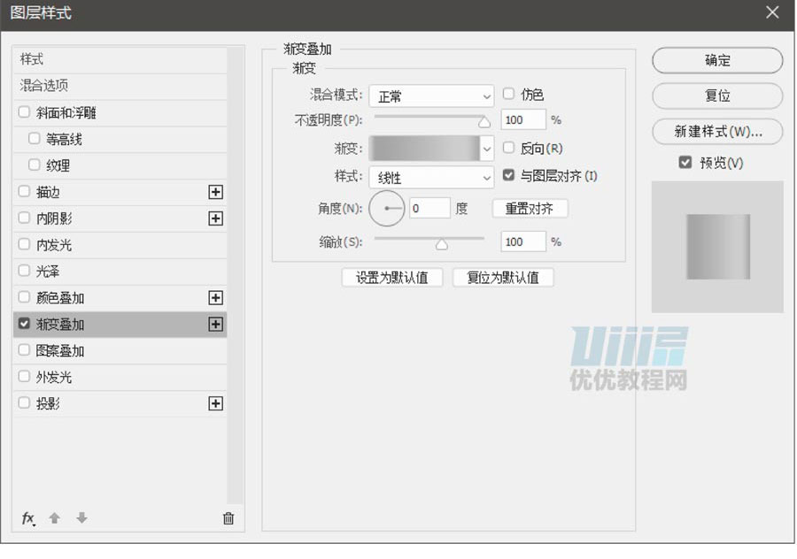Click the 重置对齐 button

tap(530, 208)
